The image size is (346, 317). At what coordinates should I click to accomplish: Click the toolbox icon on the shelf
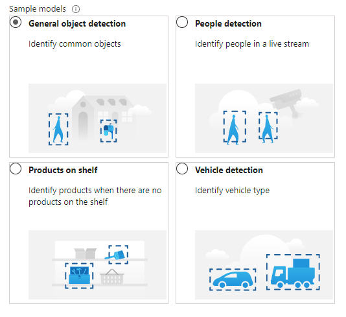tap(80, 276)
